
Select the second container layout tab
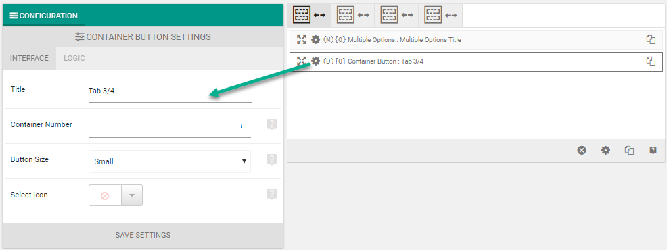click(352, 16)
